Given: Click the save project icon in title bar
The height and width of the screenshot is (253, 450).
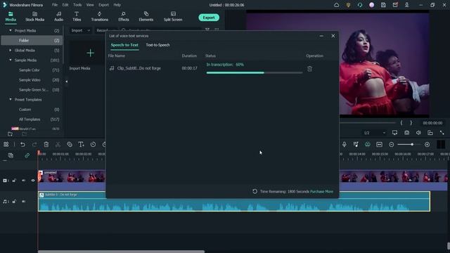Looking at the screenshot, I should (x=383, y=5).
